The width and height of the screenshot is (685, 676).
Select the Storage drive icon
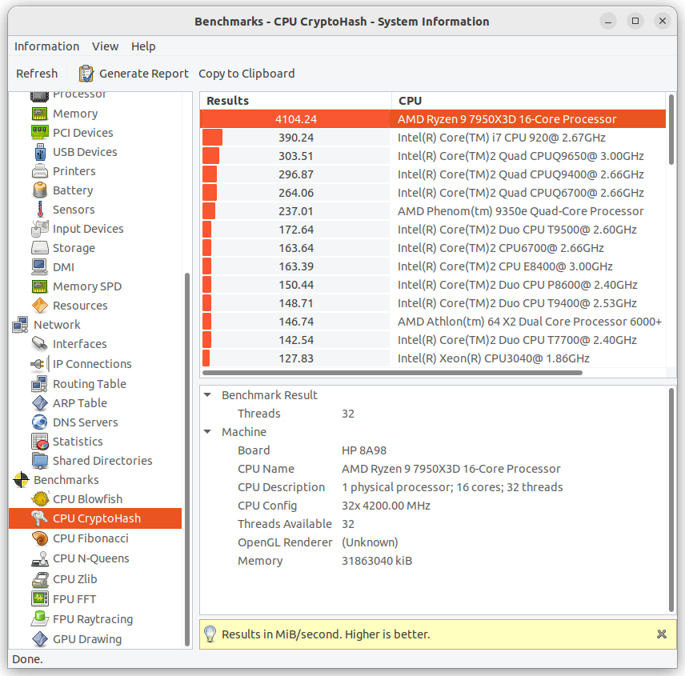[39, 248]
